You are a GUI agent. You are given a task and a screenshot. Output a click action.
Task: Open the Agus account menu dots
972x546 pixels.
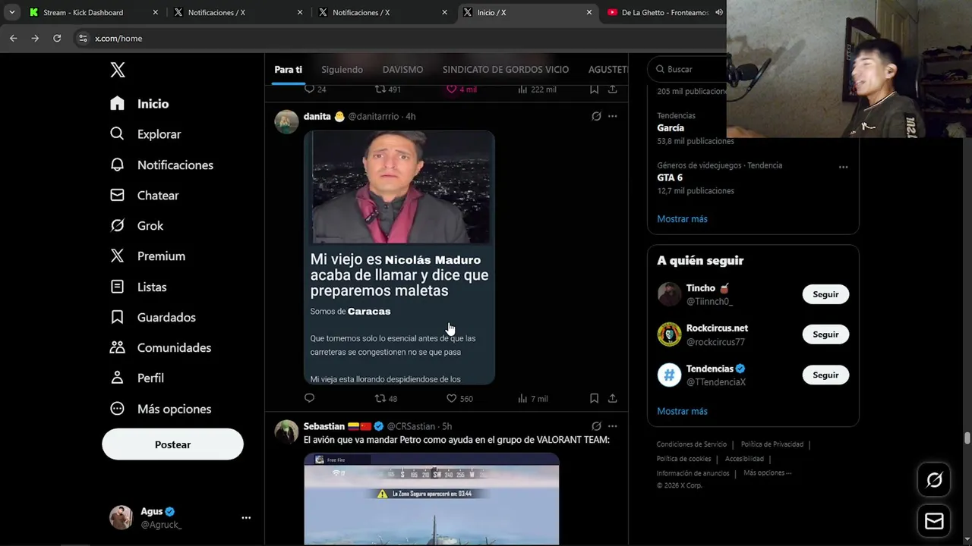pos(246,518)
